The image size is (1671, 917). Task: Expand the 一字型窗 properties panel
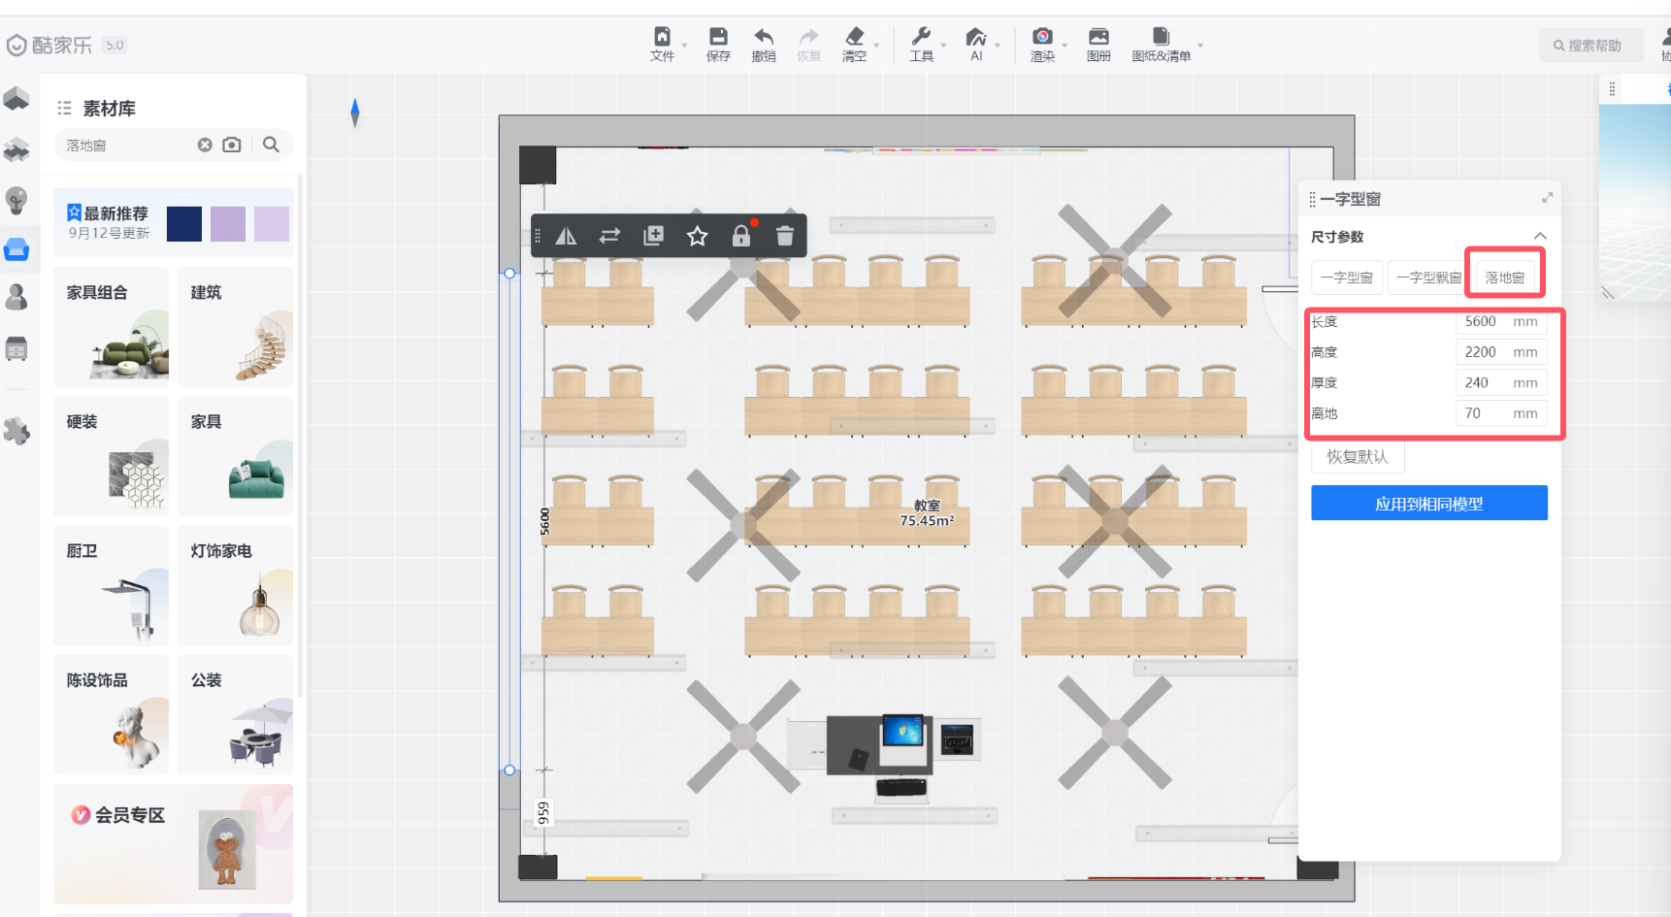pos(1547,198)
